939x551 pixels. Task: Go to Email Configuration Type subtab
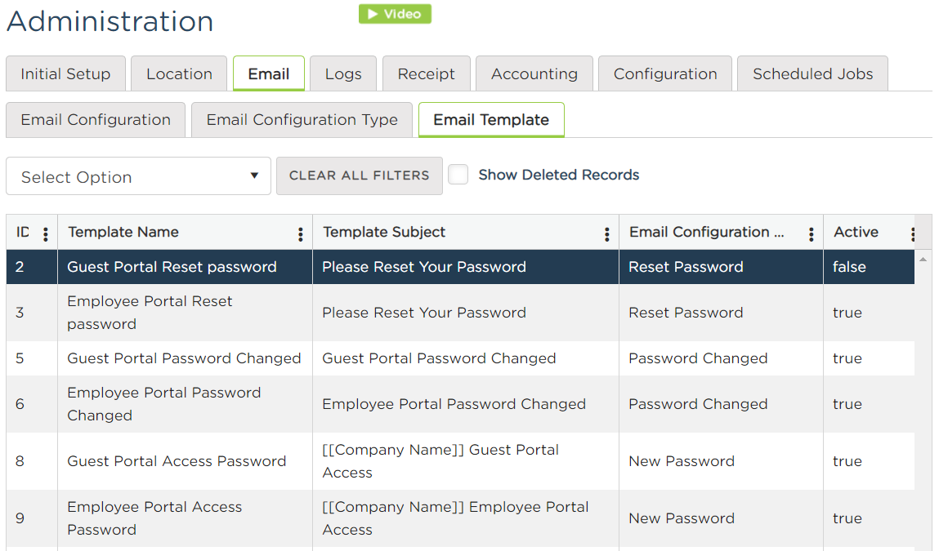[302, 120]
